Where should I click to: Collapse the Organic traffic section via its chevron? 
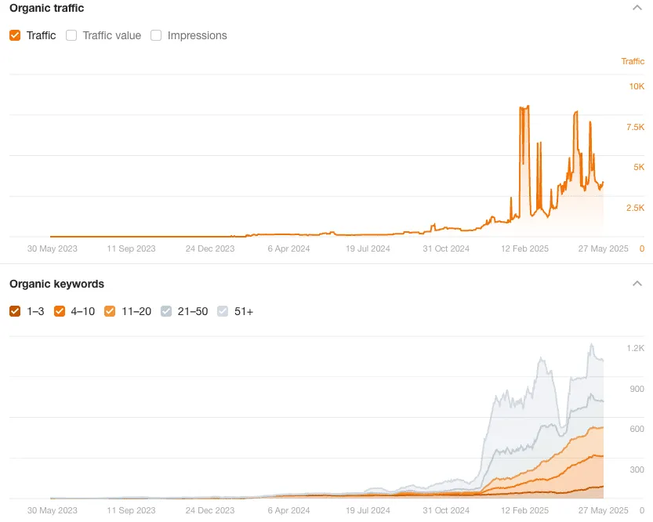pos(637,8)
